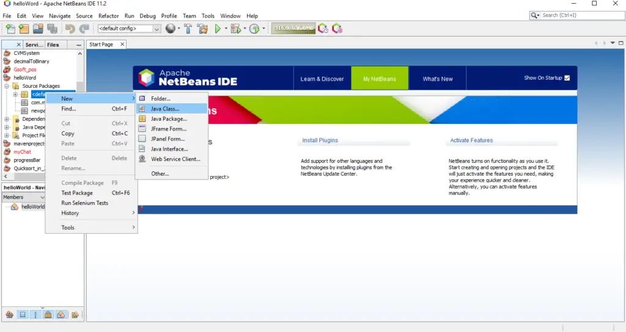Open the default config dropdown
This screenshot has width=626, height=332.
tap(129, 29)
